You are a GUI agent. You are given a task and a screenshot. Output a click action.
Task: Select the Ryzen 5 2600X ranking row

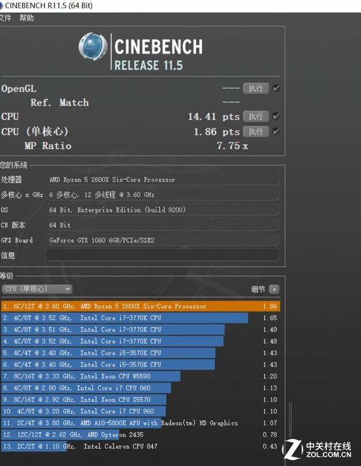[x=141, y=306]
